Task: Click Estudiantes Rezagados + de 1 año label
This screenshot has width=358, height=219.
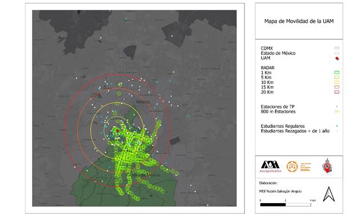Action: click(x=295, y=131)
